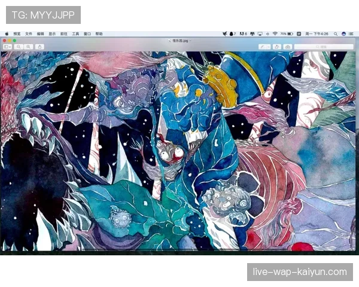Click the toolbar search field

(x=324, y=47)
